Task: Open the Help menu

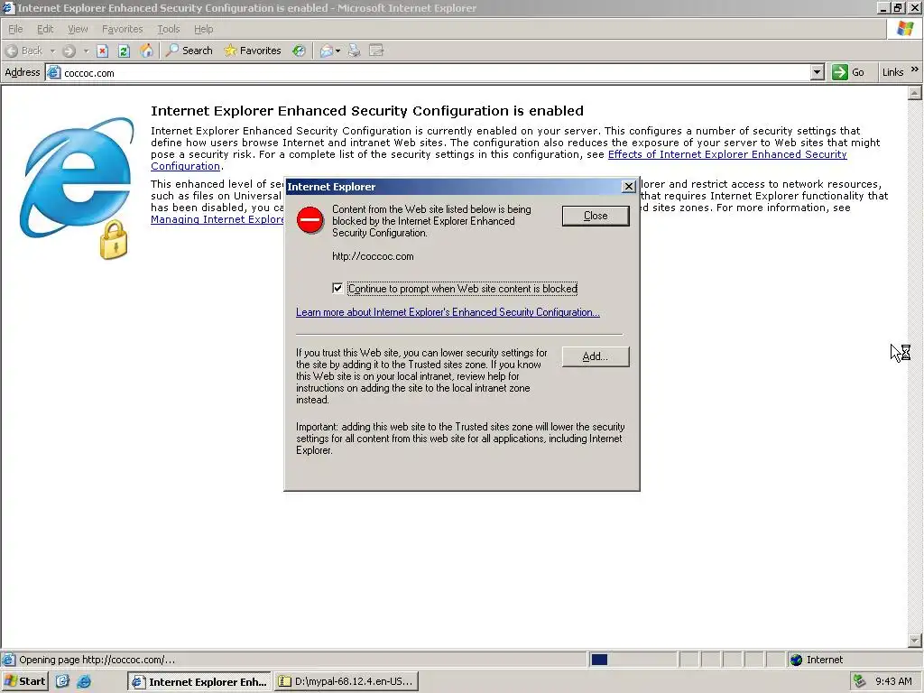Action: (x=203, y=29)
